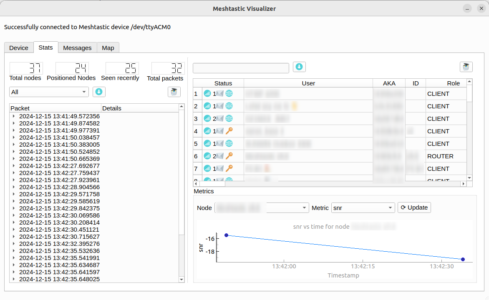Click download arrow beside packet filter dropdown

click(99, 92)
